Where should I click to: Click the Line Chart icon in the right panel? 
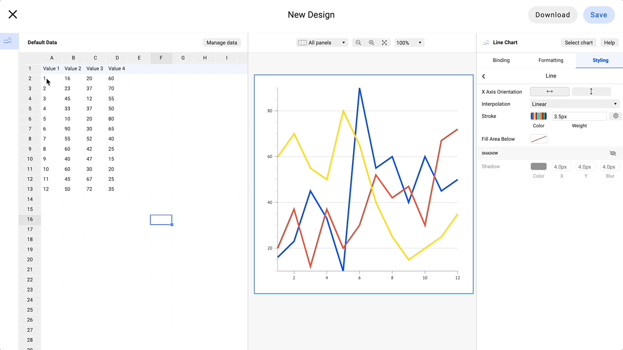point(485,42)
